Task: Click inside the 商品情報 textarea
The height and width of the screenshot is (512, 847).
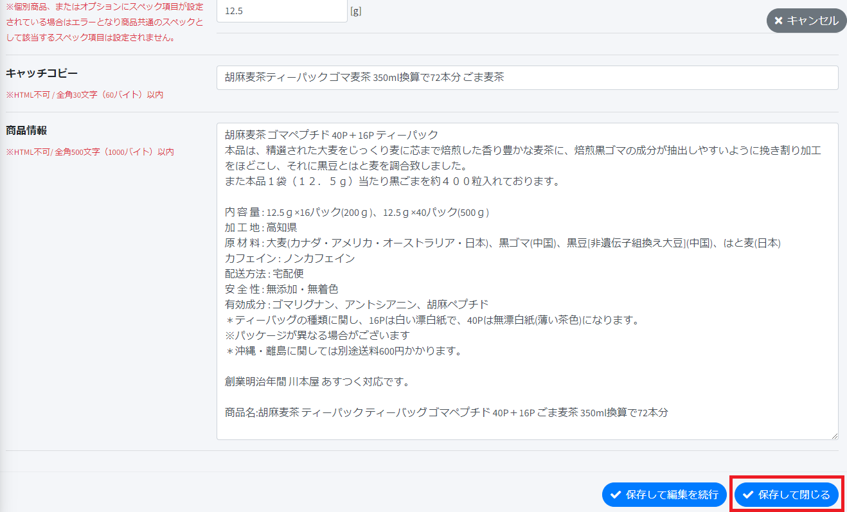Action: pyautogui.click(x=527, y=281)
